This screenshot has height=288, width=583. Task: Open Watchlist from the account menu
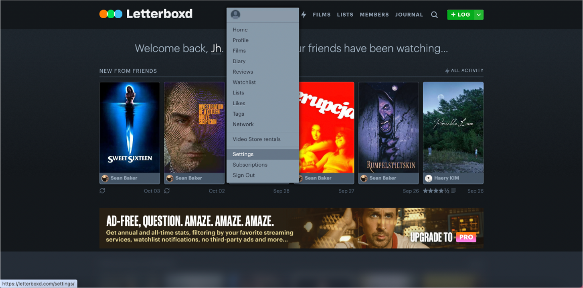click(x=262, y=82)
